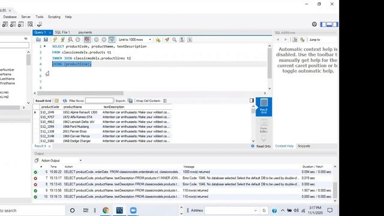Viewport: 384px width, 216px height.
Task: Click the query editor vertical scrollbar
Action: [269, 63]
